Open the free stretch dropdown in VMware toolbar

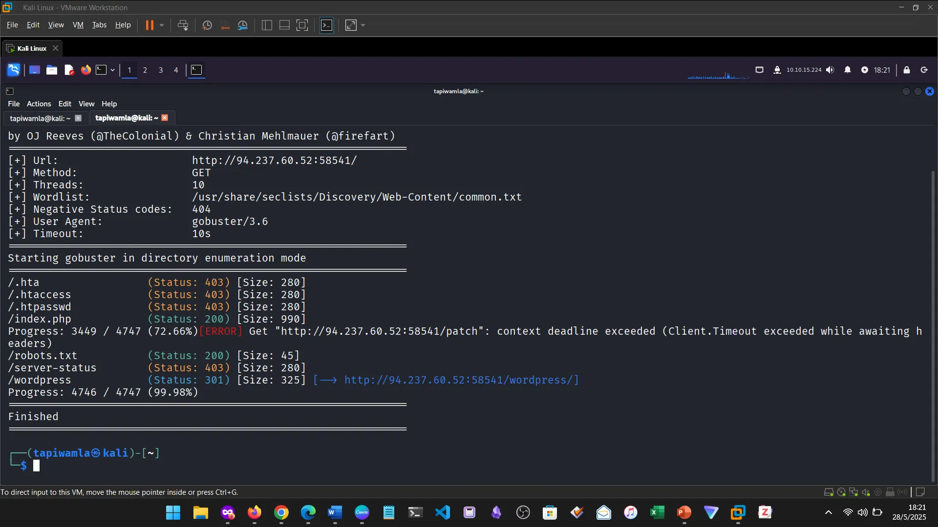click(363, 25)
